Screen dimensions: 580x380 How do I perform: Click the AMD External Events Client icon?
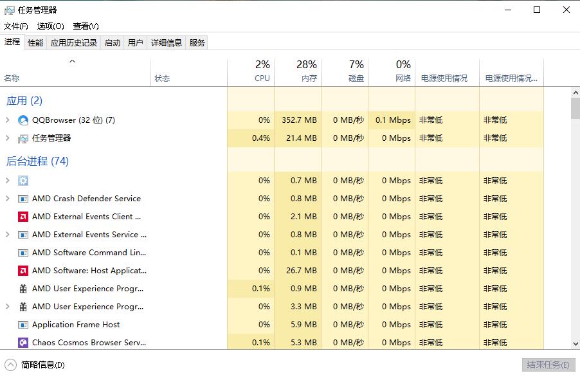24,217
